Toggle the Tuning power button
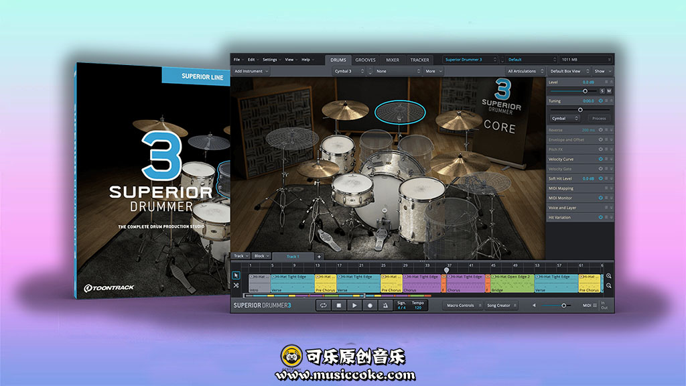This screenshot has width=686, height=386. pos(601,101)
